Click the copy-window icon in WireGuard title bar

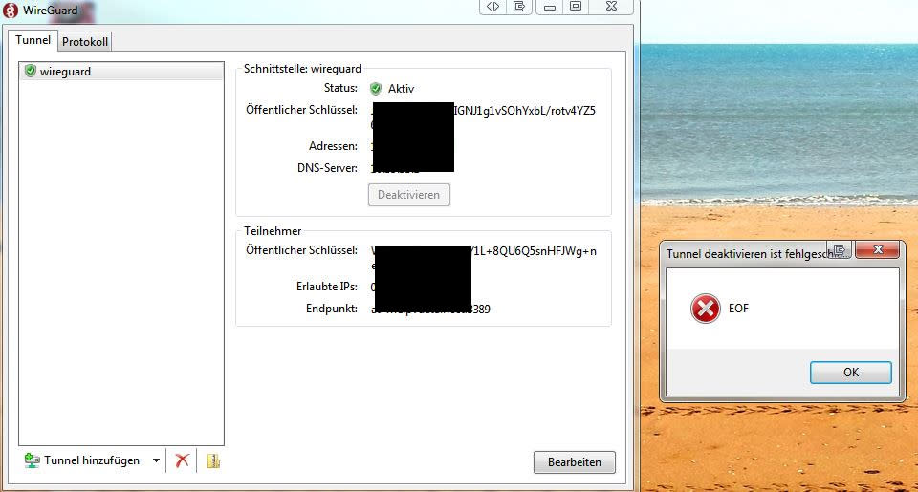click(x=518, y=7)
